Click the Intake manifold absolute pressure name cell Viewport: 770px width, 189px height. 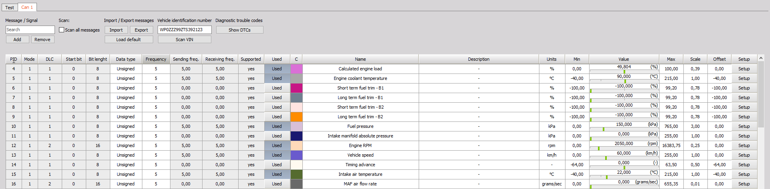361,136
